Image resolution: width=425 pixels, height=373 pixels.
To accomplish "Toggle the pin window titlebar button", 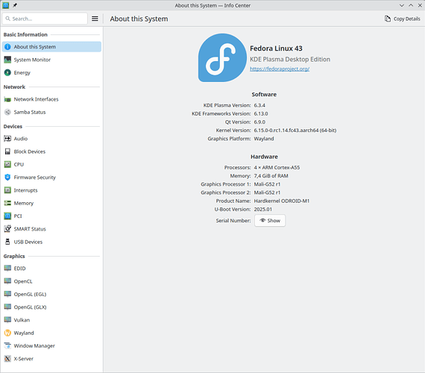I will (x=15, y=5).
